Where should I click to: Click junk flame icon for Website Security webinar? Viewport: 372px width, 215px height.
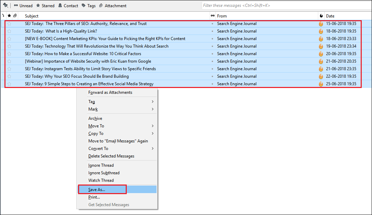(321, 61)
